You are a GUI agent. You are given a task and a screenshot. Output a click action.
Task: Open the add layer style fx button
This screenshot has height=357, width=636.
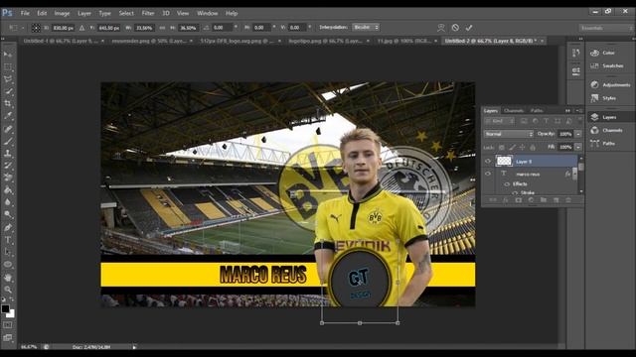click(506, 200)
